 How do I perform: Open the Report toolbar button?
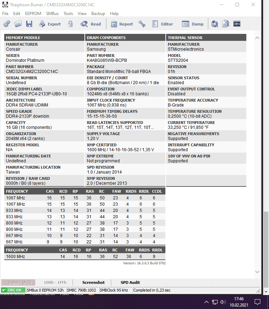click(x=122, y=24)
